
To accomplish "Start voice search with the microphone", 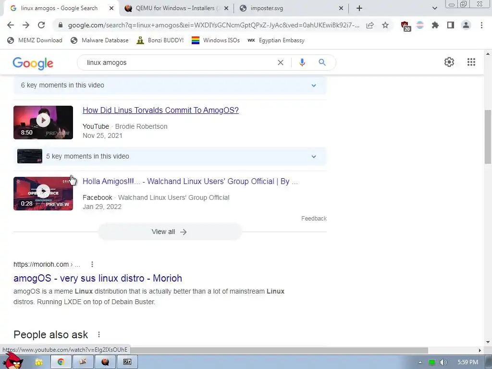I will tap(302, 62).
